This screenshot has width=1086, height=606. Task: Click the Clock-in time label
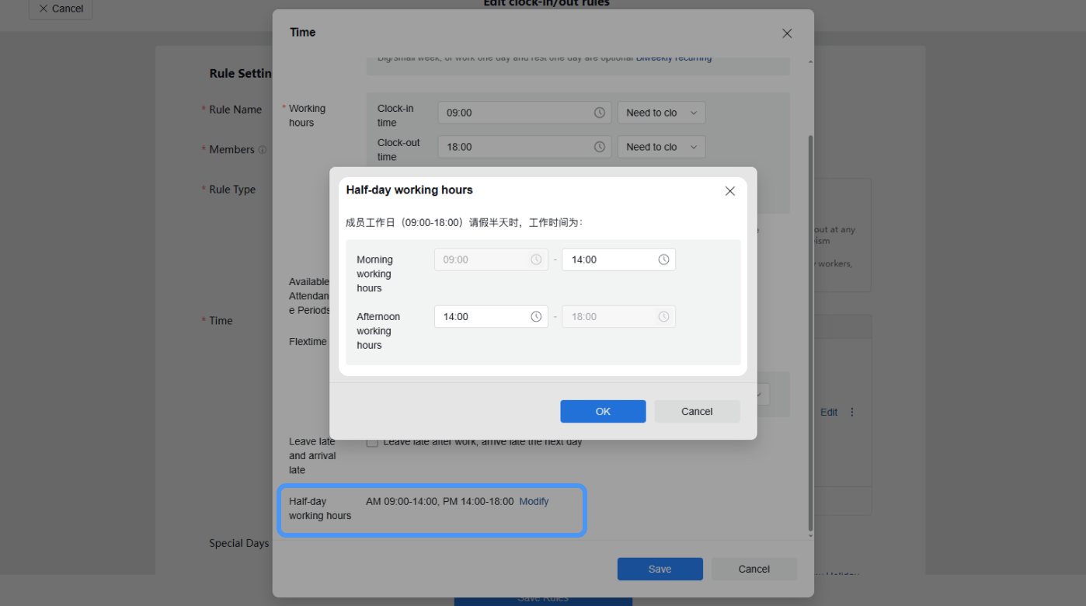click(395, 116)
